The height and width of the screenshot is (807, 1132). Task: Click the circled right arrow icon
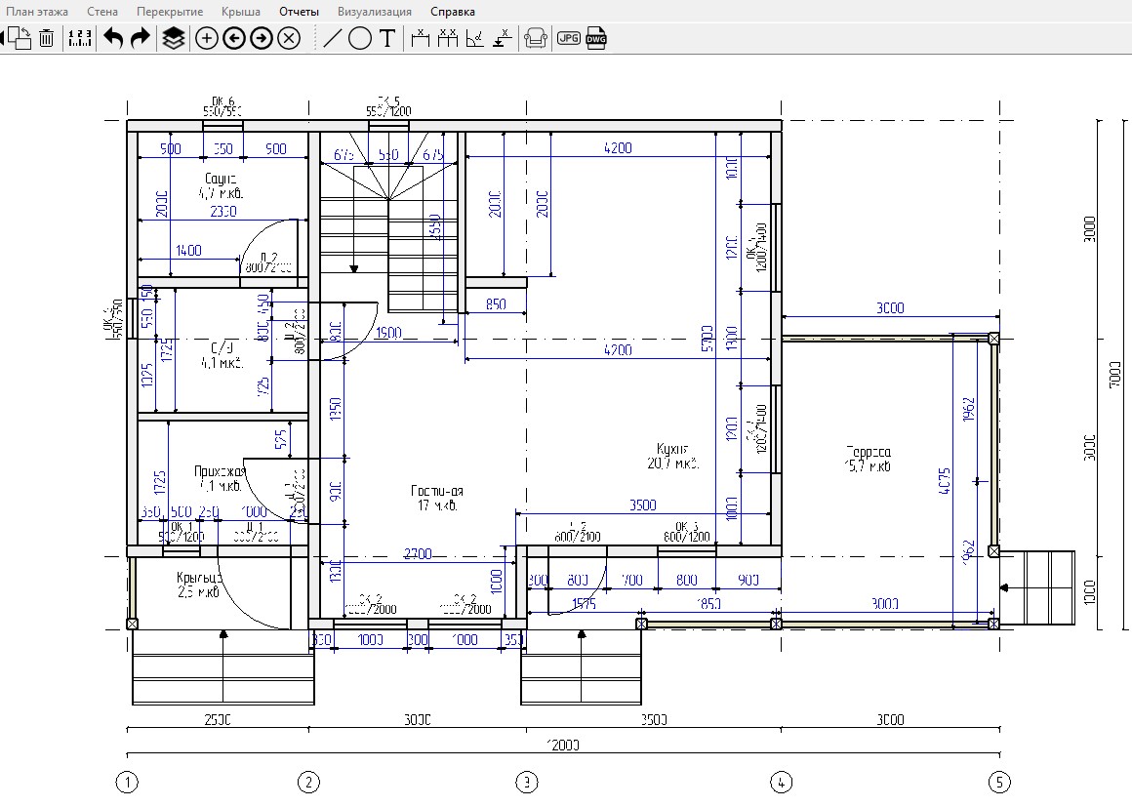point(262,38)
